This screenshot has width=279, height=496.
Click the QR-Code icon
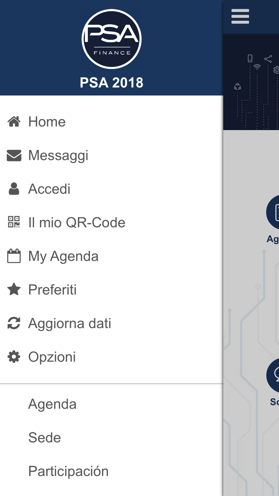[x=14, y=222]
